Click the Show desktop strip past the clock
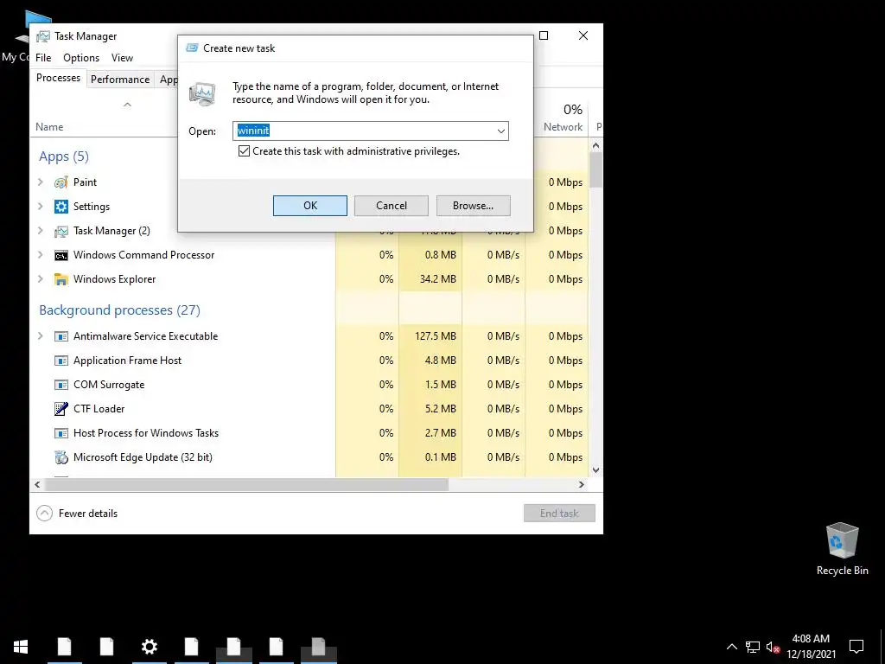 tap(882, 647)
